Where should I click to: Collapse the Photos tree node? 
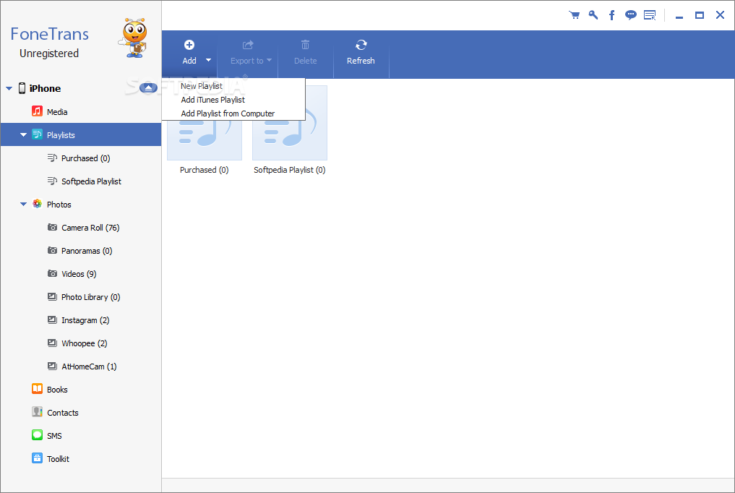(x=23, y=204)
